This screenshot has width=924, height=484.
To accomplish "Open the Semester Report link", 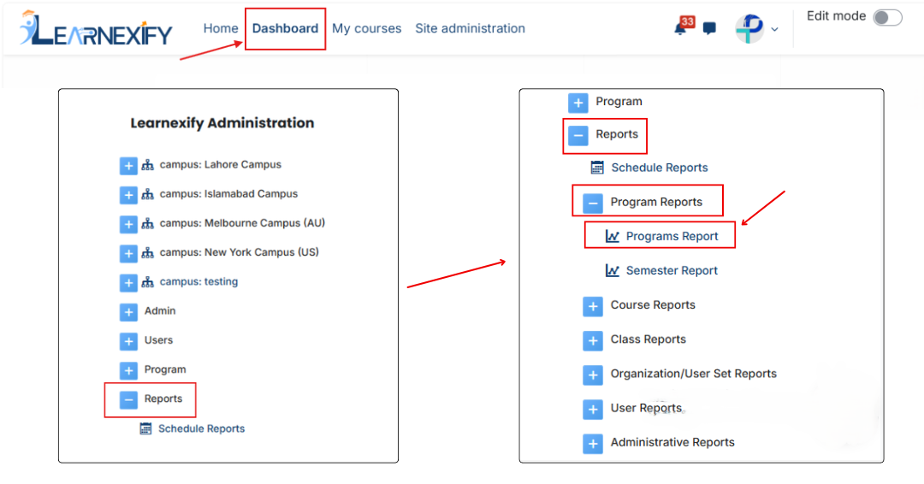I will (672, 270).
